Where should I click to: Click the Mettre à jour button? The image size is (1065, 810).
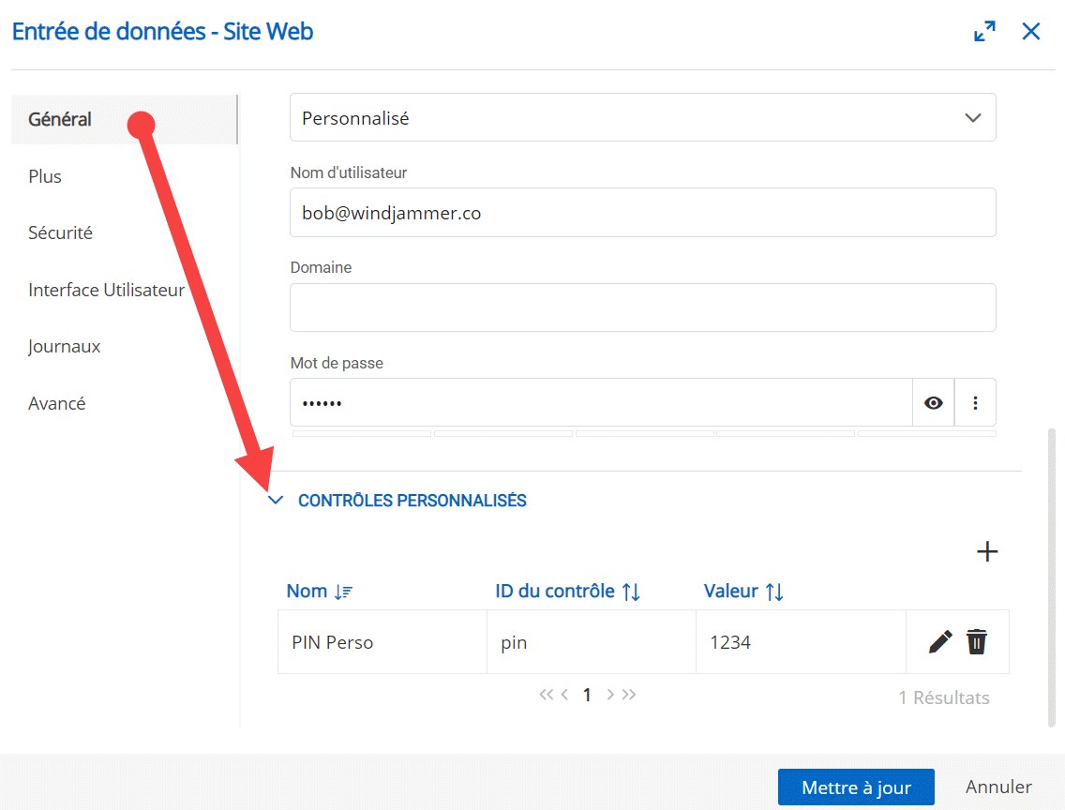tap(856, 787)
